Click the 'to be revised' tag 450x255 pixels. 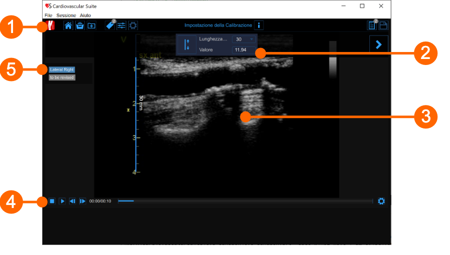(x=62, y=77)
